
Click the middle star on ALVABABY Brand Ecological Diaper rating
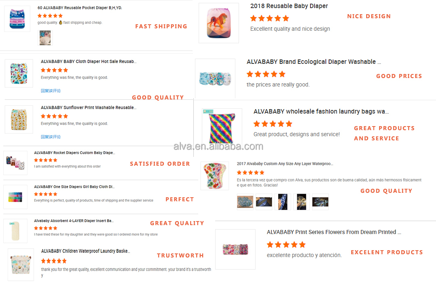[266, 74]
